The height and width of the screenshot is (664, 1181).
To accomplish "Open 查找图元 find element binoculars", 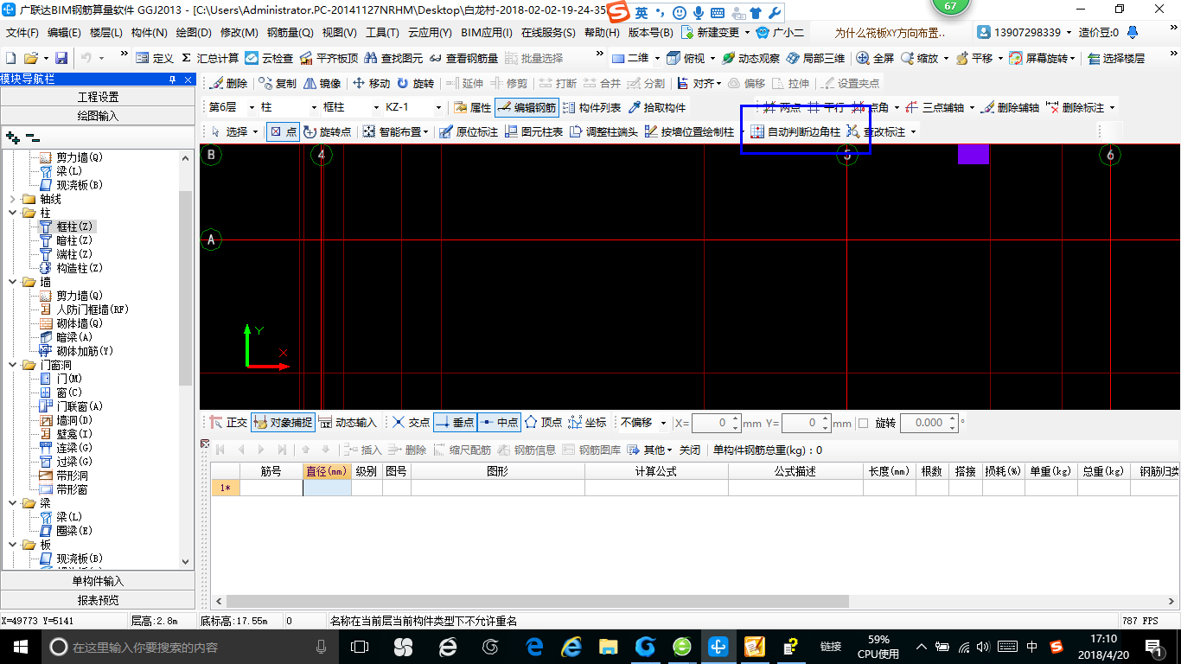I will (393, 58).
